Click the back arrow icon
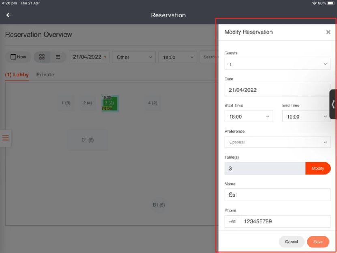The image size is (337, 253). click(x=9, y=15)
